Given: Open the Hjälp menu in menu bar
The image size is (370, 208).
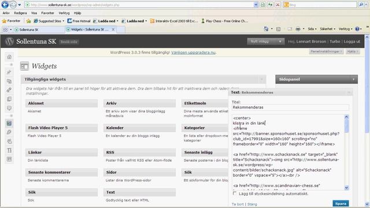Looking at the screenshot, I should pos(77,13).
